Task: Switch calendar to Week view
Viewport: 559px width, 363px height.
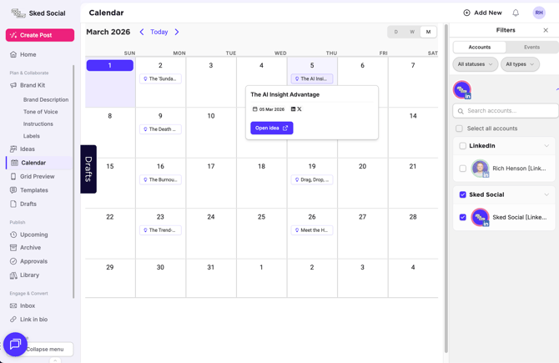Action: tap(412, 32)
